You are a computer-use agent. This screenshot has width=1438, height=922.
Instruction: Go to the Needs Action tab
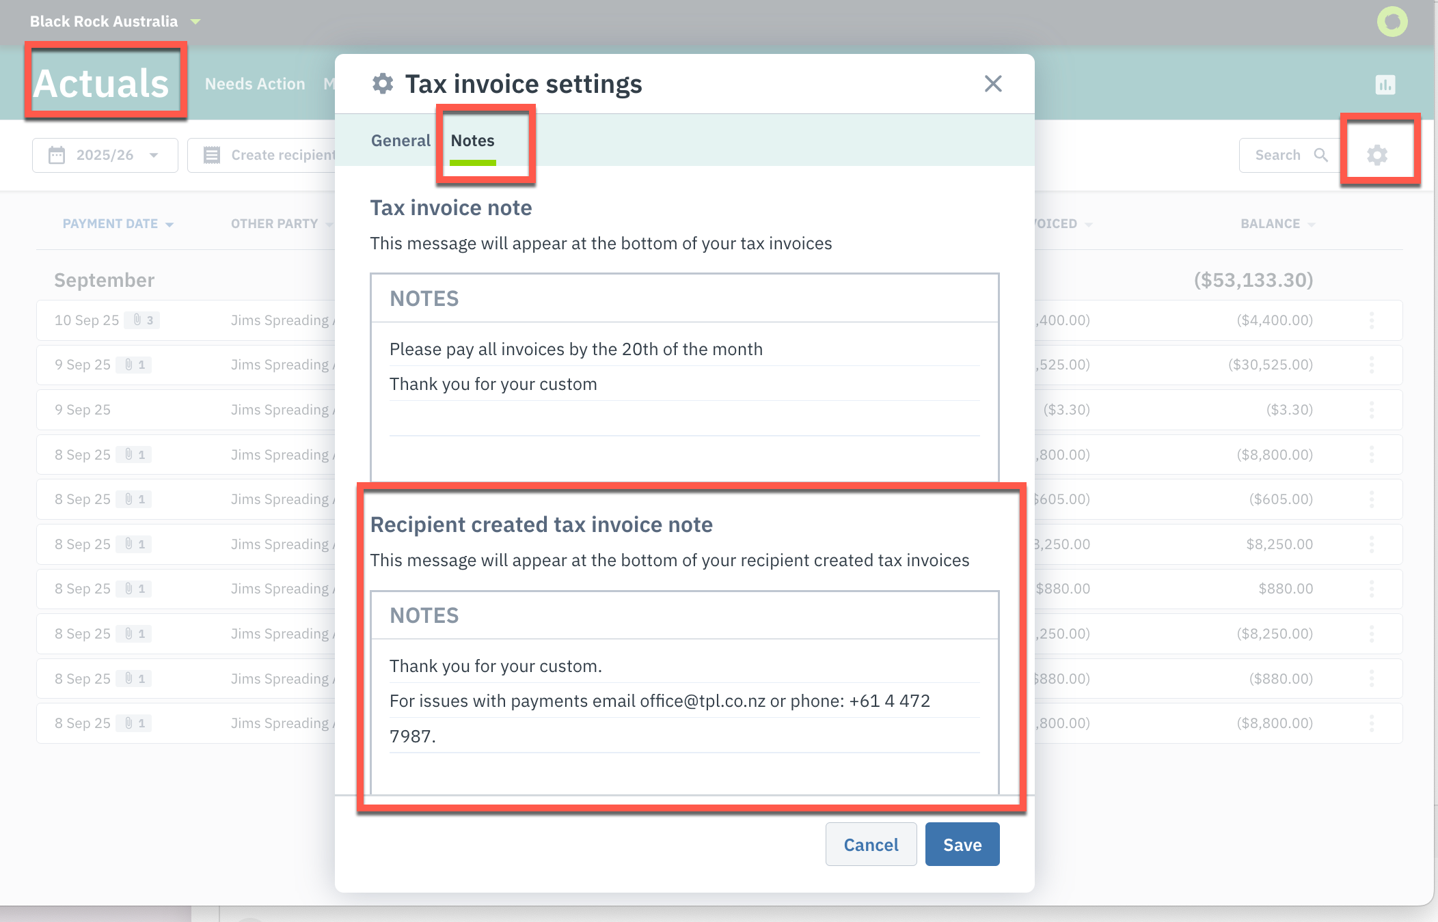coord(255,84)
